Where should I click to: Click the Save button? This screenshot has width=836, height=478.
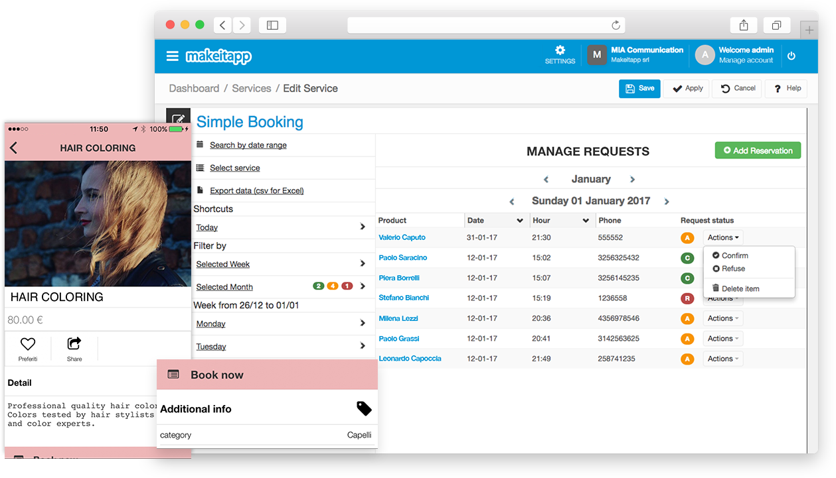click(x=639, y=88)
